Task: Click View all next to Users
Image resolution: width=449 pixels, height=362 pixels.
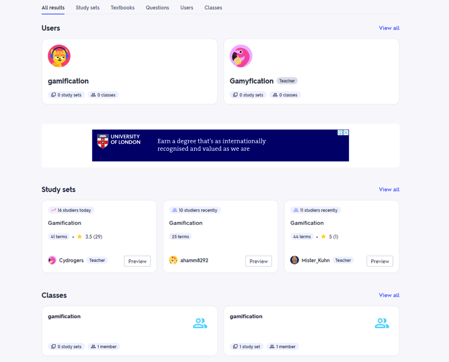Action: [389, 28]
